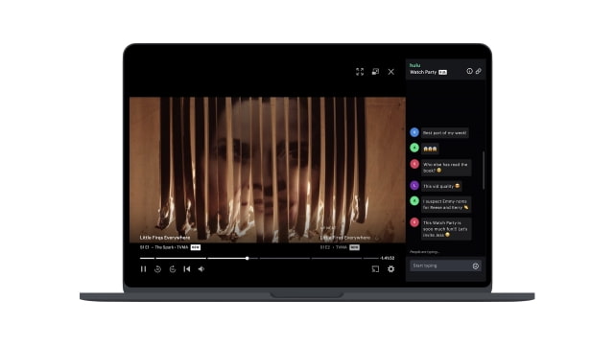
Task: Click the hulu logo link
Action: [x=414, y=65]
